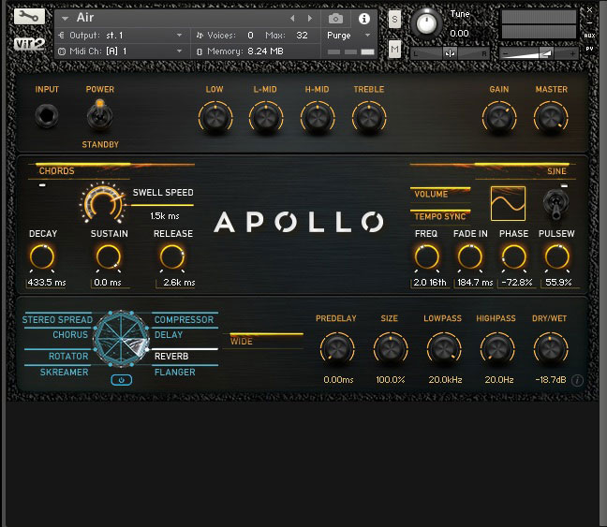This screenshot has height=527, width=607.
Task: Click the Lowpass knob
Action: (x=444, y=349)
